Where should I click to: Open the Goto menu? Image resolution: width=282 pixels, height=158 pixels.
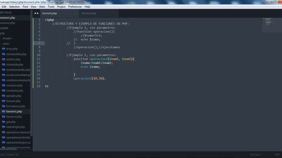[42, 7]
